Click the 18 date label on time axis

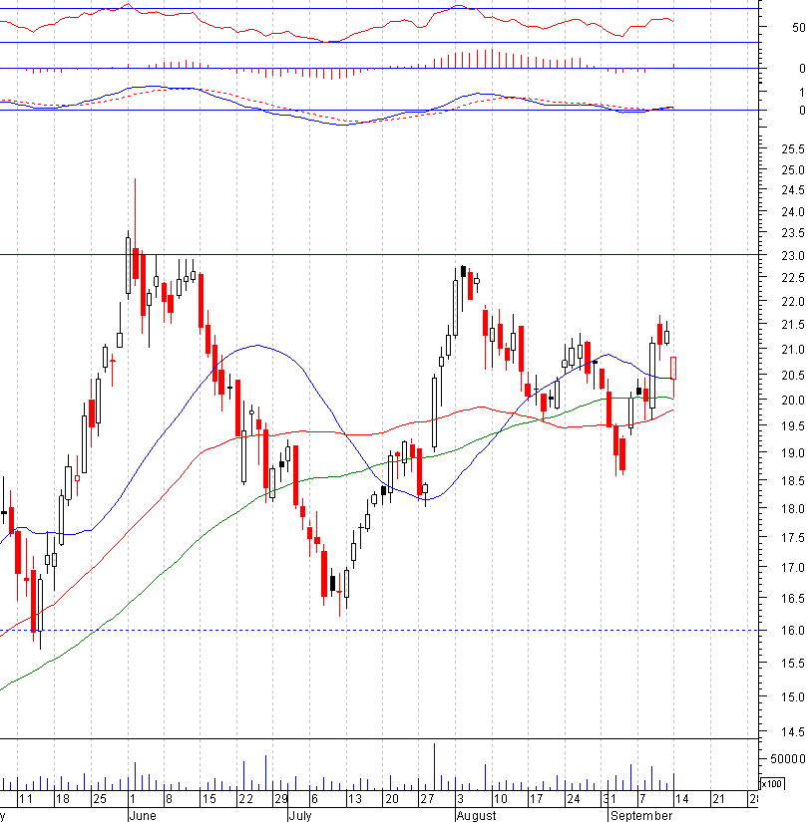coord(63,799)
